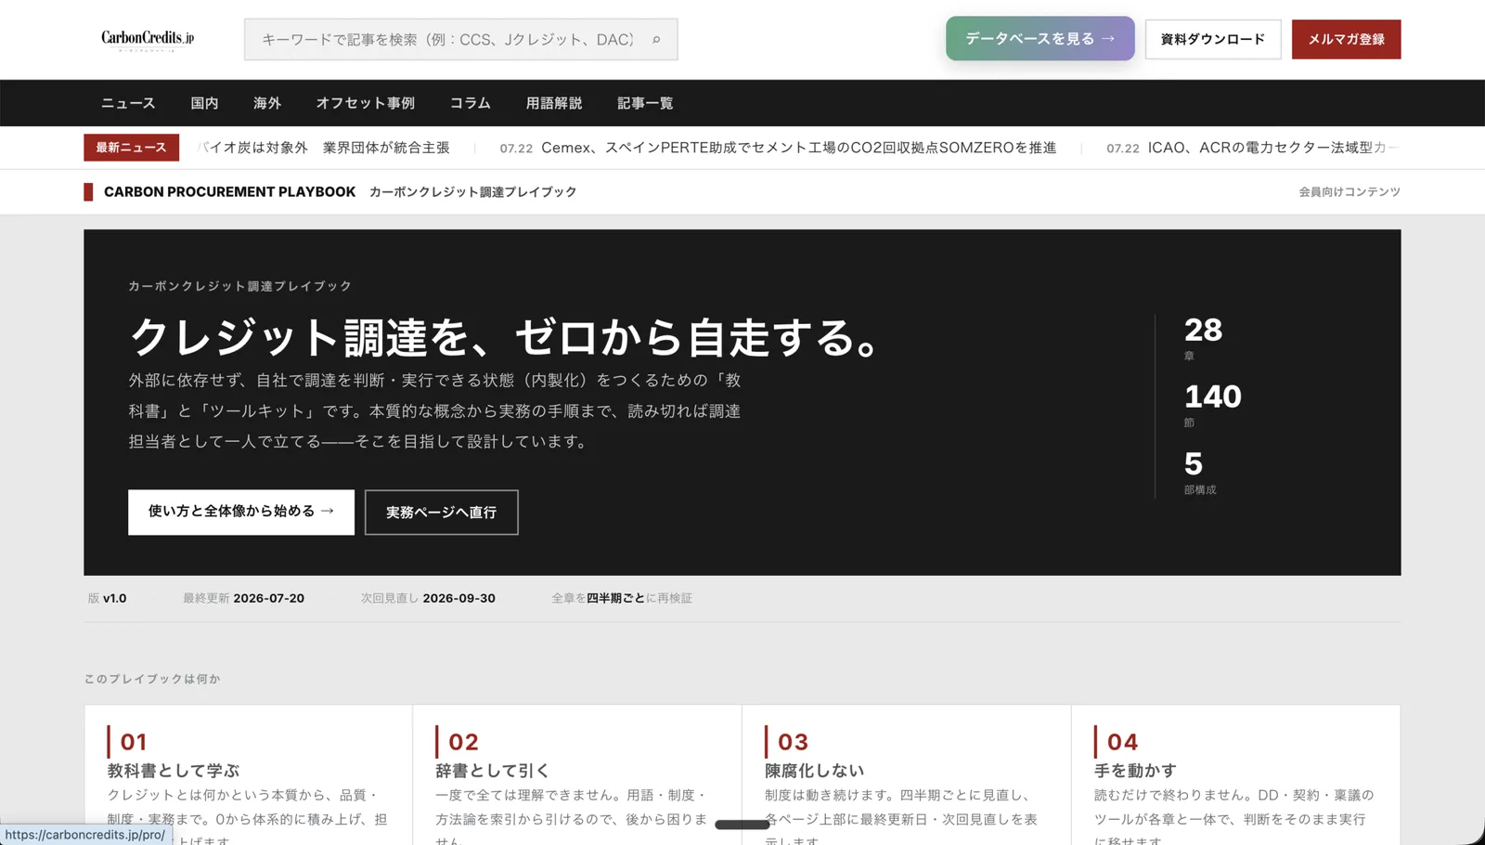Screen dimensions: 1485x845
Task: Click the 28 章 statistic
Action: [1203, 338]
